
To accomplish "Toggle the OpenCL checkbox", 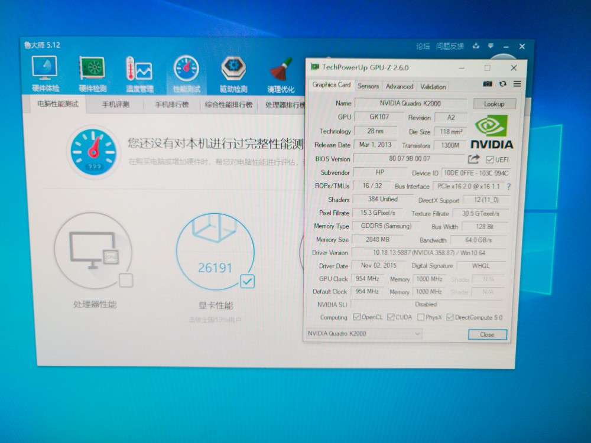I will point(356,317).
